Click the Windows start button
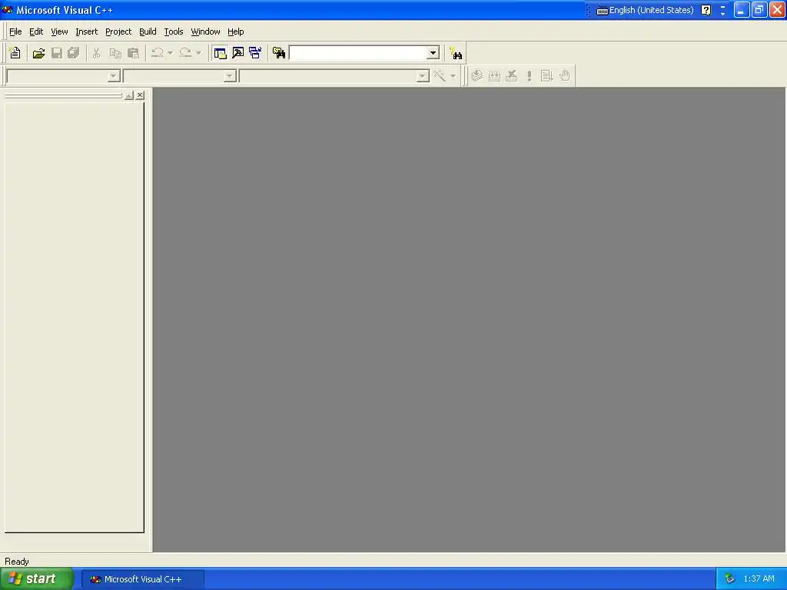The height and width of the screenshot is (590, 787). coord(37,579)
